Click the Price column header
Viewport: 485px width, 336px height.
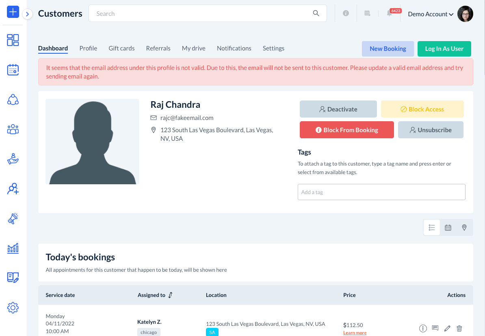[349, 295]
